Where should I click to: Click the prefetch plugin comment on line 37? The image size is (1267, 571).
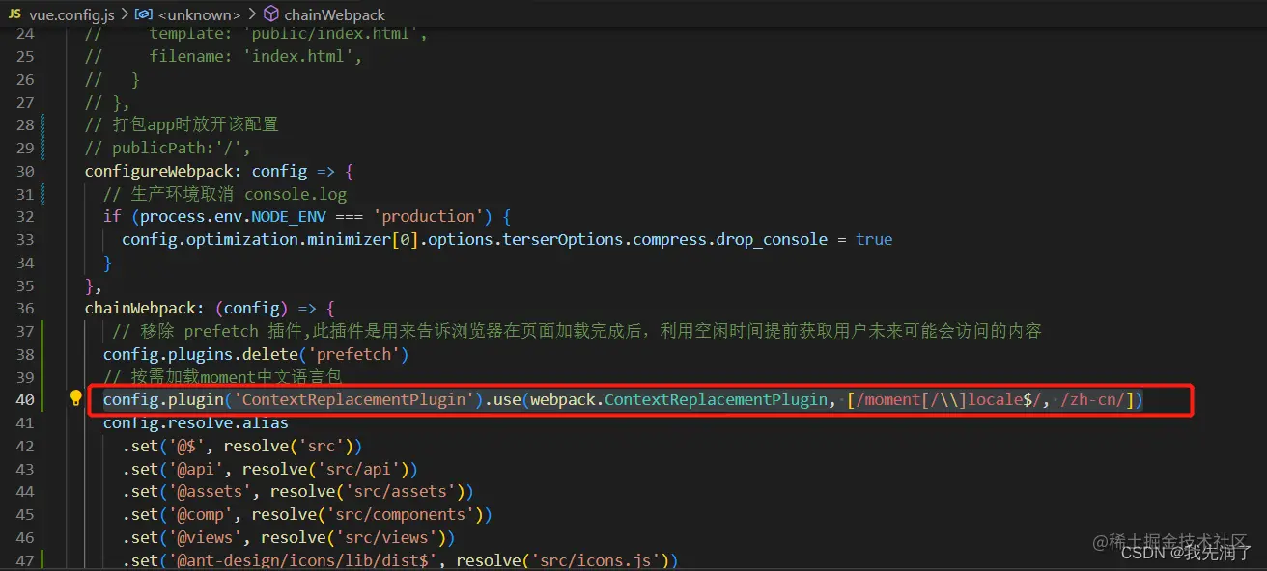pyautogui.click(x=577, y=331)
